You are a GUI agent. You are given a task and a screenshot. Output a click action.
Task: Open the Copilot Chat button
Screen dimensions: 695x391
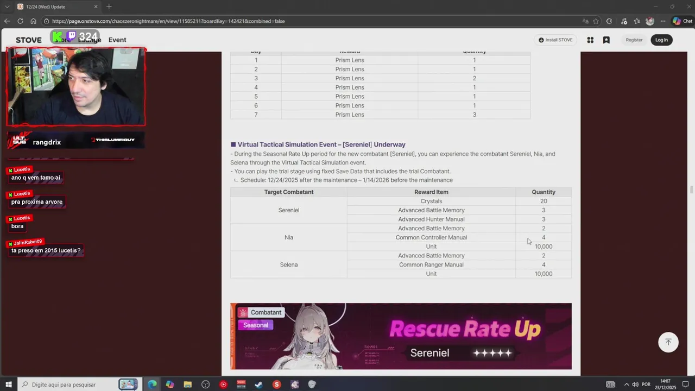coord(682,21)
